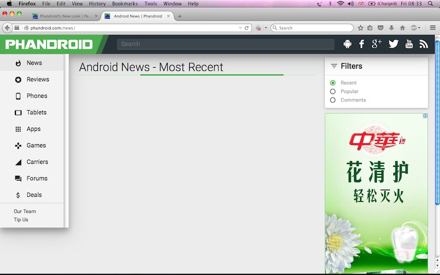Click the Tip Us link

21,219
